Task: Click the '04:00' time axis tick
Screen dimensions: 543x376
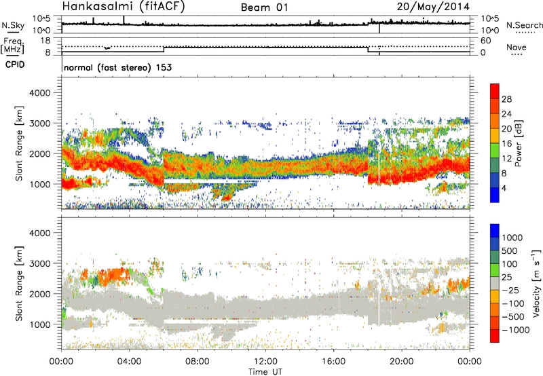Action: tap(130, 362)
